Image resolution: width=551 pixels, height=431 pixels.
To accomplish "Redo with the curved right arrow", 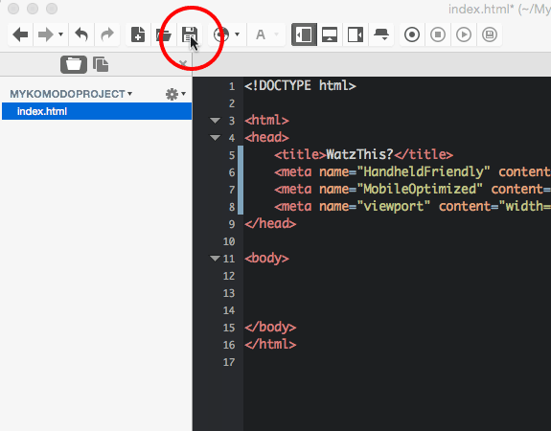I will pyautogui.click(x=107, y=34).
